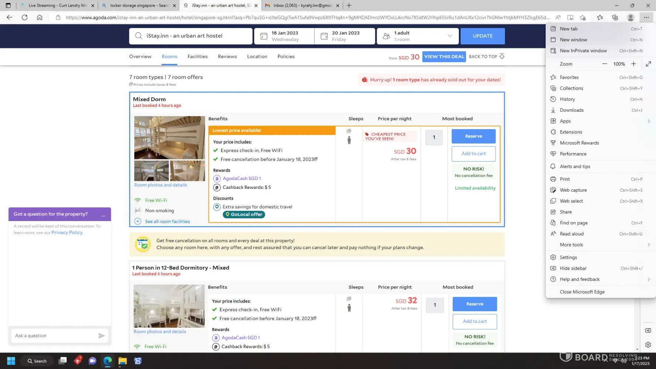Expand the Help and feedback submenu

600,279
